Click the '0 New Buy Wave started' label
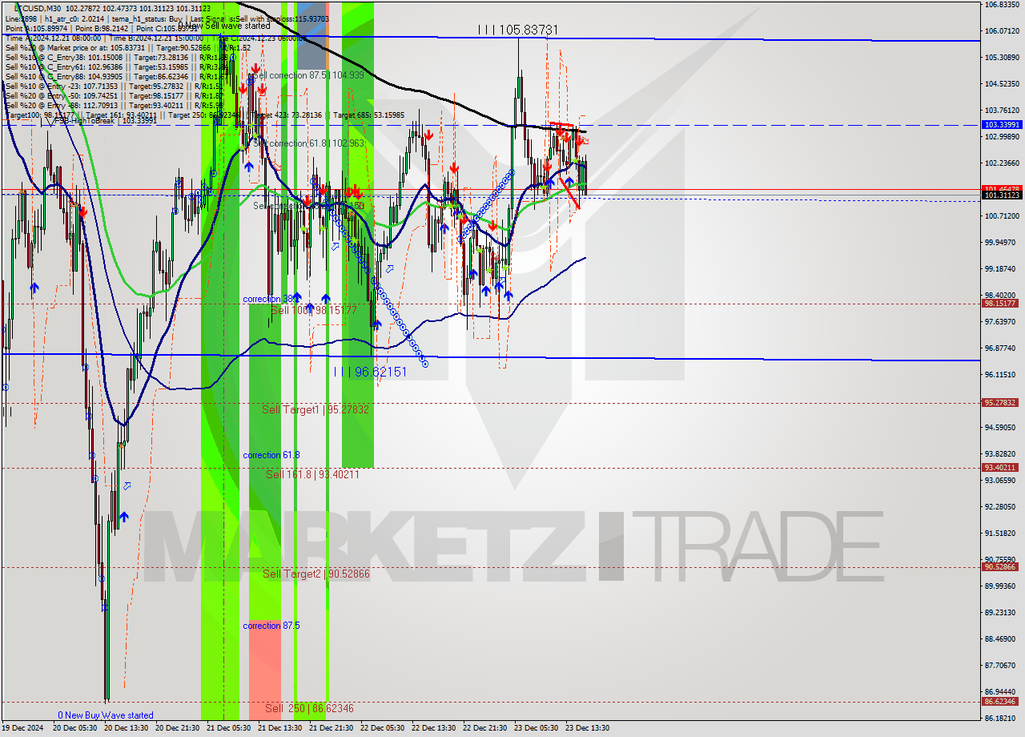Image resolution: width=1025 pixels, height=737 pixels. click(x=105, y=715)
